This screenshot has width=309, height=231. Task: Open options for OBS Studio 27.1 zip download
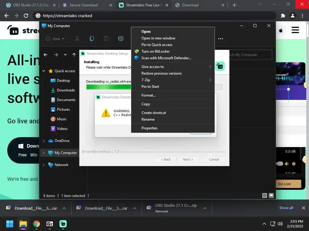point(205,208)
